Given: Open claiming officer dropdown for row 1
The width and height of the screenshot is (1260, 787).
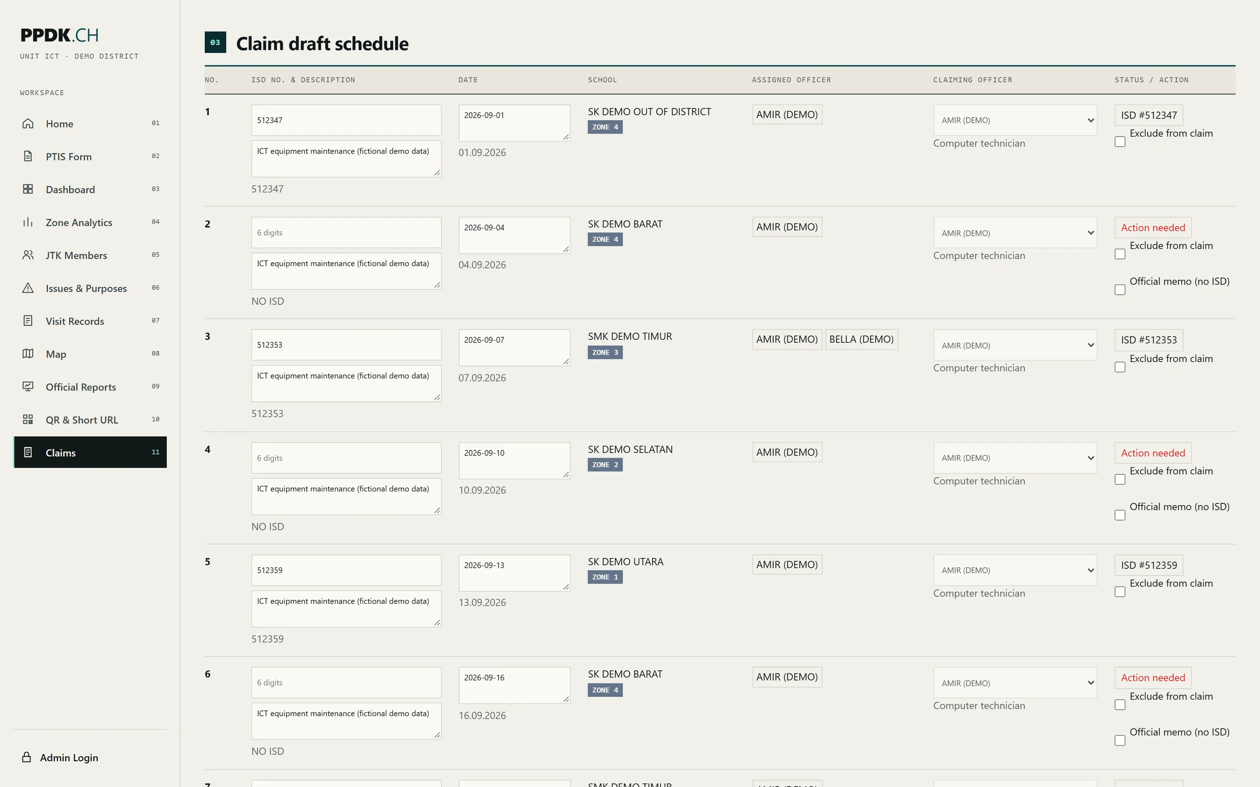Looking at the screenshot, I should point(1015,120).
